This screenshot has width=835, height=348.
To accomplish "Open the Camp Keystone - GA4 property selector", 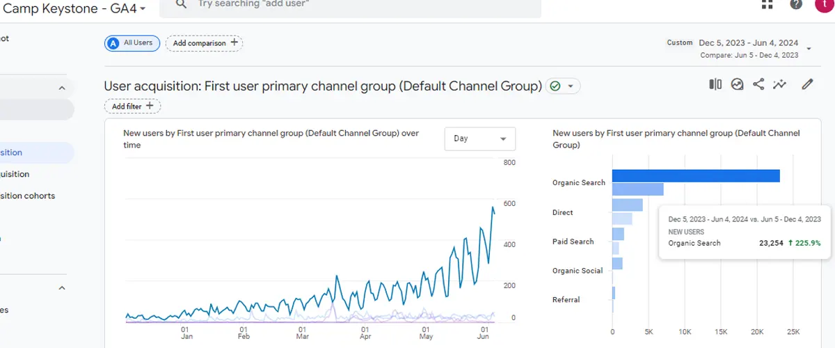I will tap(75, 8).
